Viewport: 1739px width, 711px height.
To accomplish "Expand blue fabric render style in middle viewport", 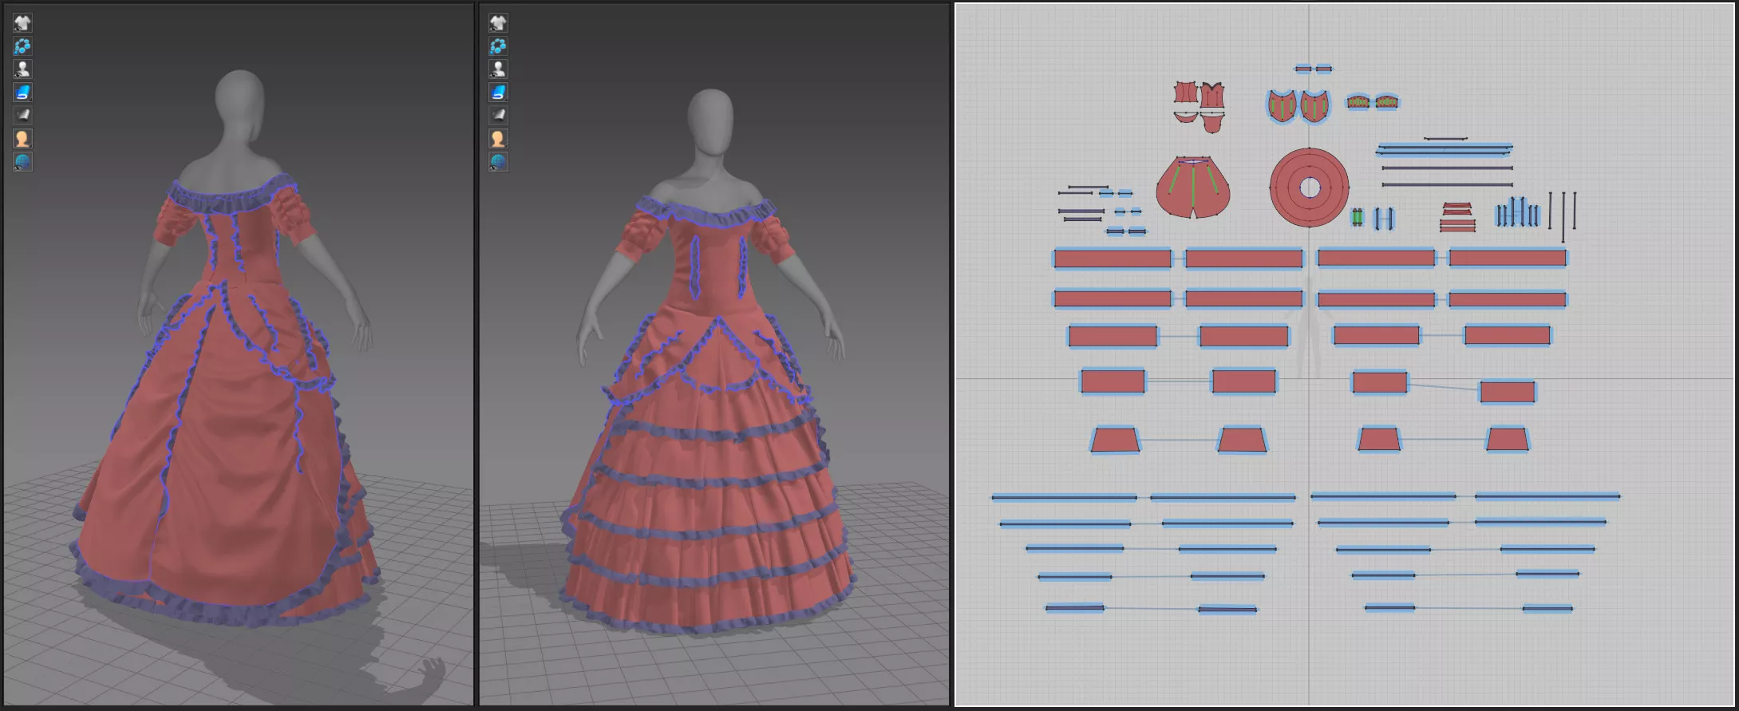I will pyautogui.click(x=498, y=93).
